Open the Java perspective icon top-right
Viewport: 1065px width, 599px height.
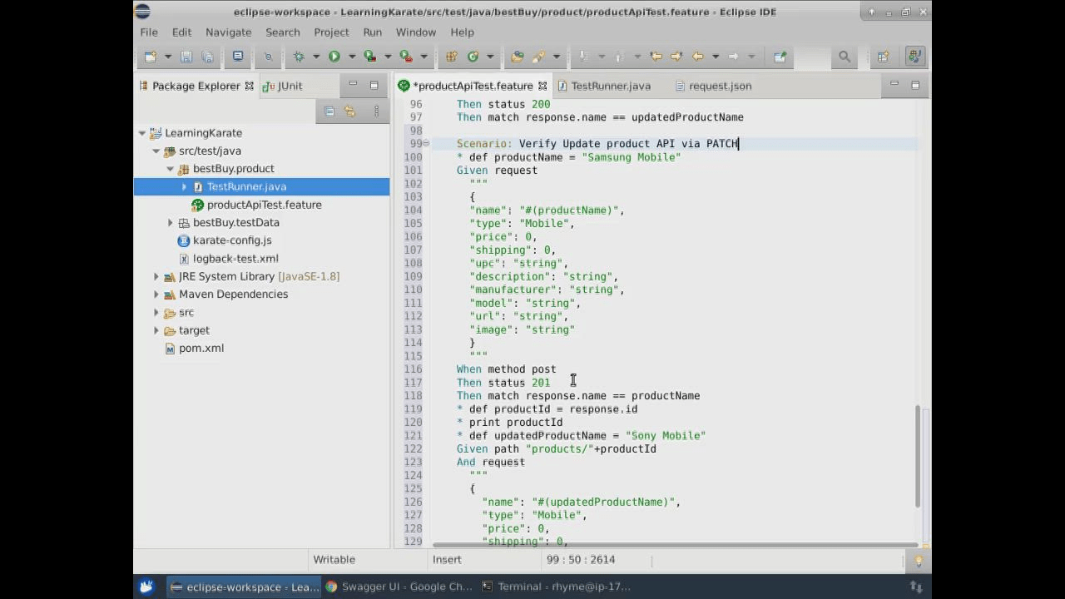[914, 56]
